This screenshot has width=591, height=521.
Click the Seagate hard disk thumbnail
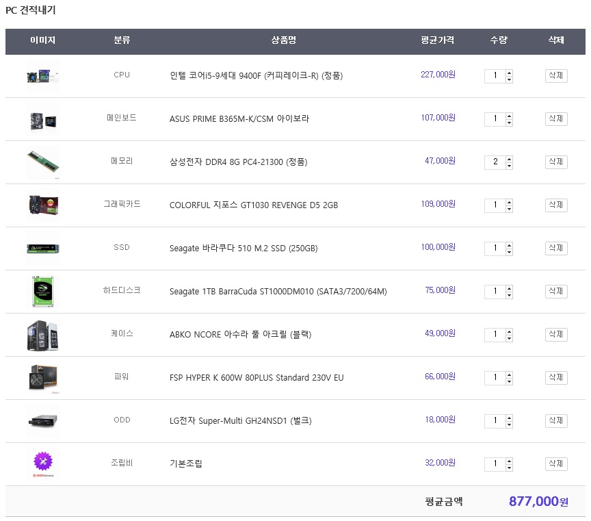(x=43, y=292)
